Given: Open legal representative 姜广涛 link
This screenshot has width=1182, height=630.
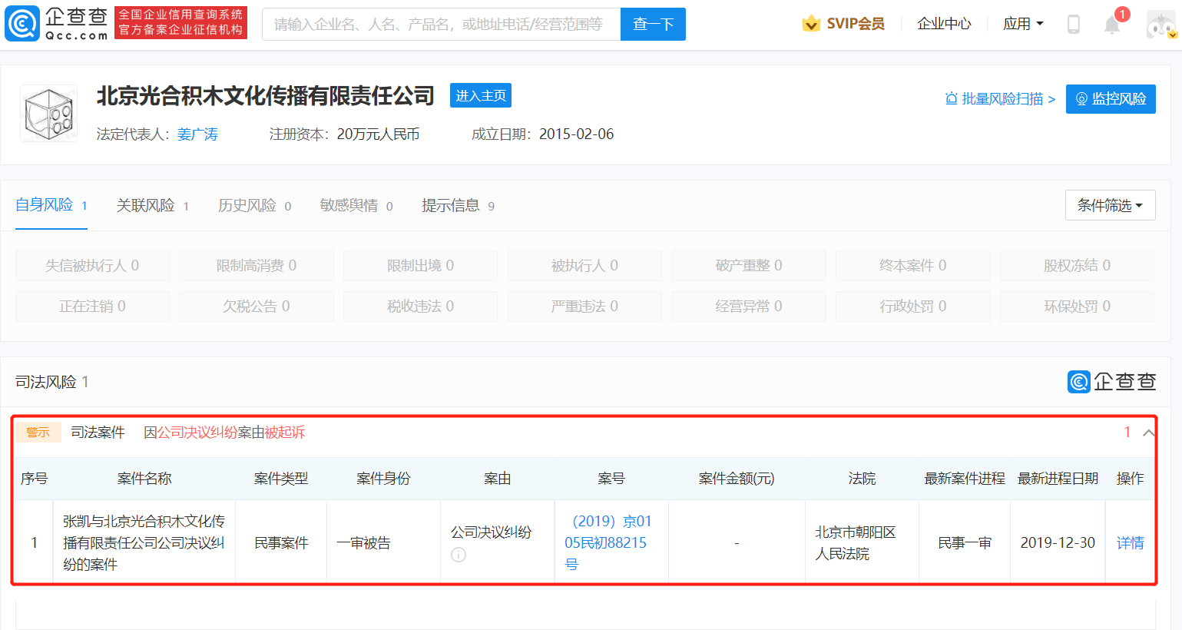Looking at the screenshot, I should (197, 134).
